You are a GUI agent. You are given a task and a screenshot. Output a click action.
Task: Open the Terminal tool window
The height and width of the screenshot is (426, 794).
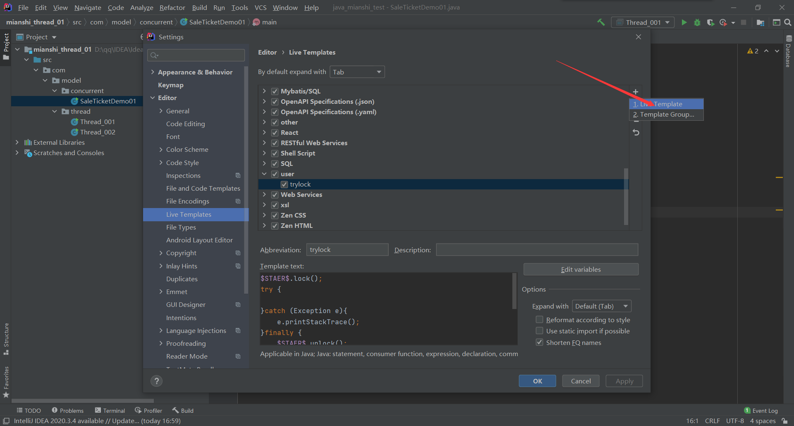[x=110, y=411]
